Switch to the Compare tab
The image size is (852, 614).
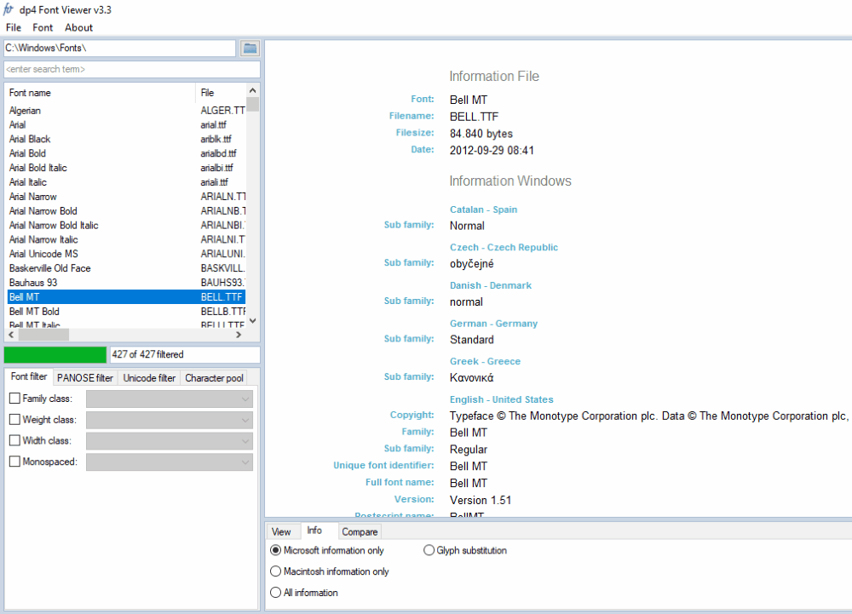pos(360,532)
